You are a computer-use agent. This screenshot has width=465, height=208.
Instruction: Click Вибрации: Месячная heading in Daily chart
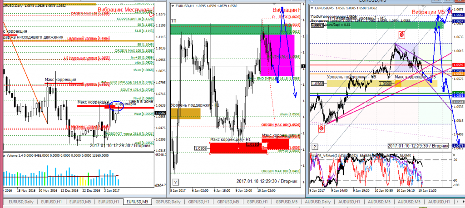(x=126, y=9)
